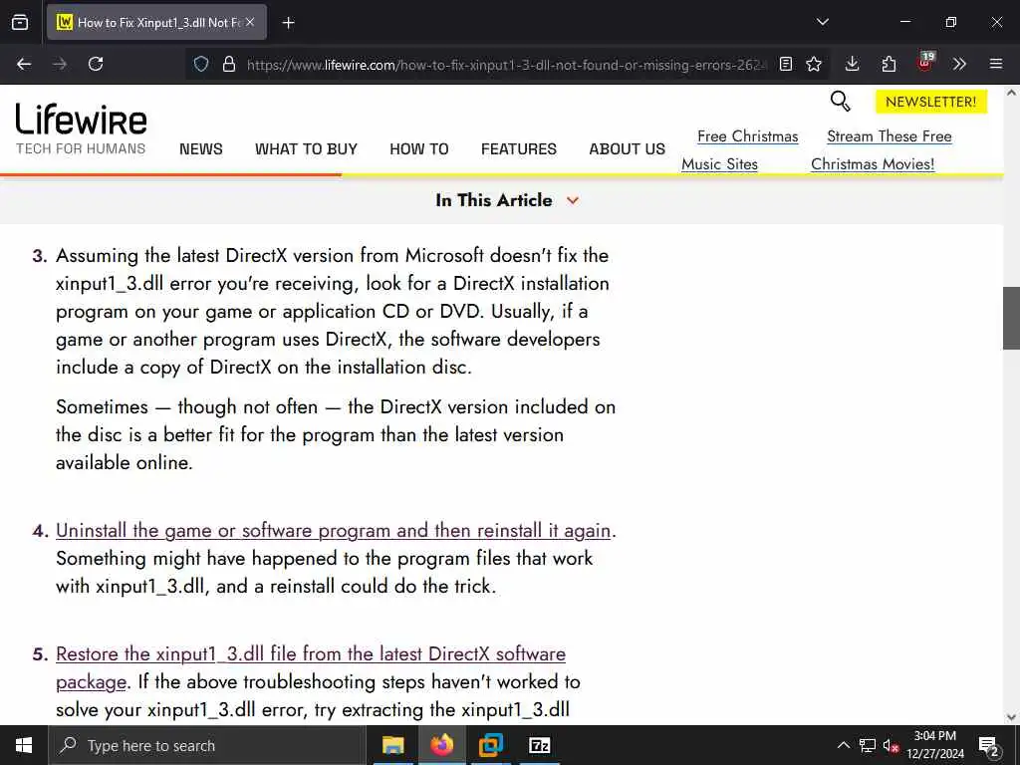The height and width of the screenshot is (765, 1020).
Task: Open the 7-Zip taskbar icon
Action: pos(540,745)
